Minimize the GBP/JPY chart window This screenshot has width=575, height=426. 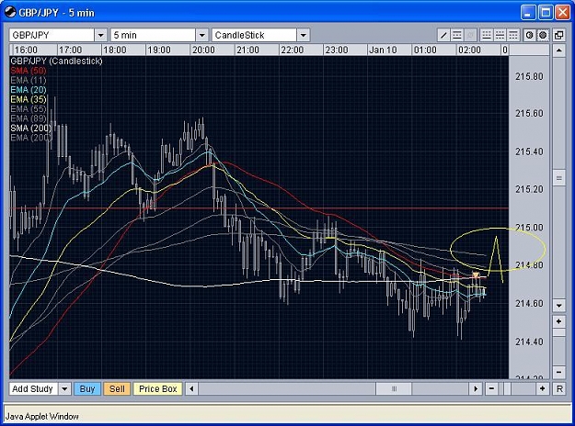(x=528, y=13)
